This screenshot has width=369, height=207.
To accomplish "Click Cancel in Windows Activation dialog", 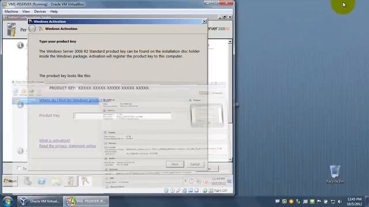I will click(195, 164).
